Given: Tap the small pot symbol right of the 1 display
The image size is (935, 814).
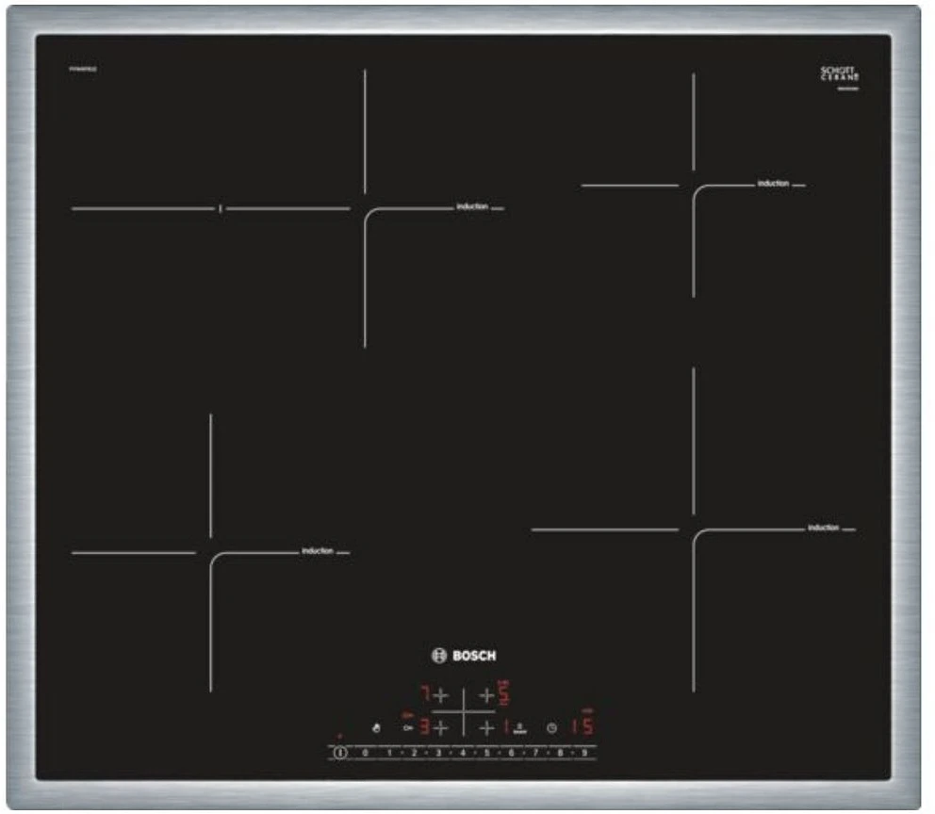Looking at the screenshot, I should pos(519,728).
